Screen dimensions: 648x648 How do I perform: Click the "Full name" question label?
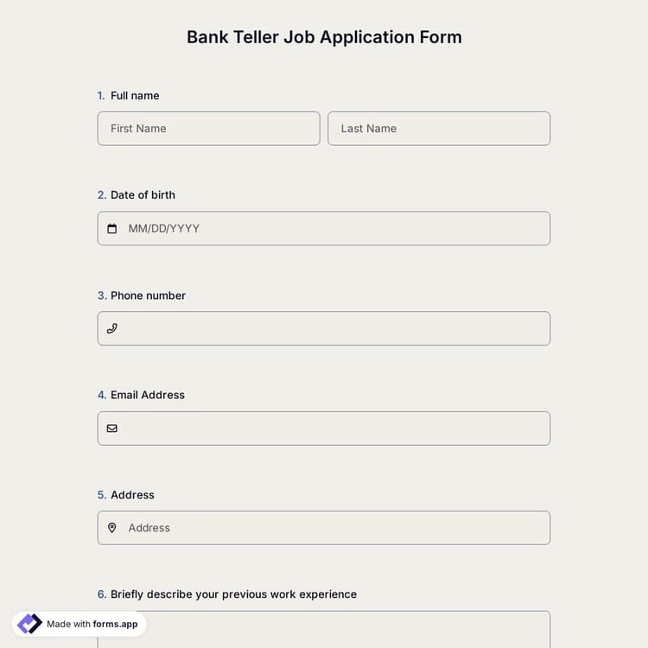135,96
